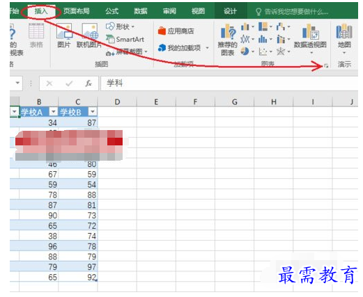Open the 数据 data tab
This screenshot has width=363, height=297.
point(141,11)
